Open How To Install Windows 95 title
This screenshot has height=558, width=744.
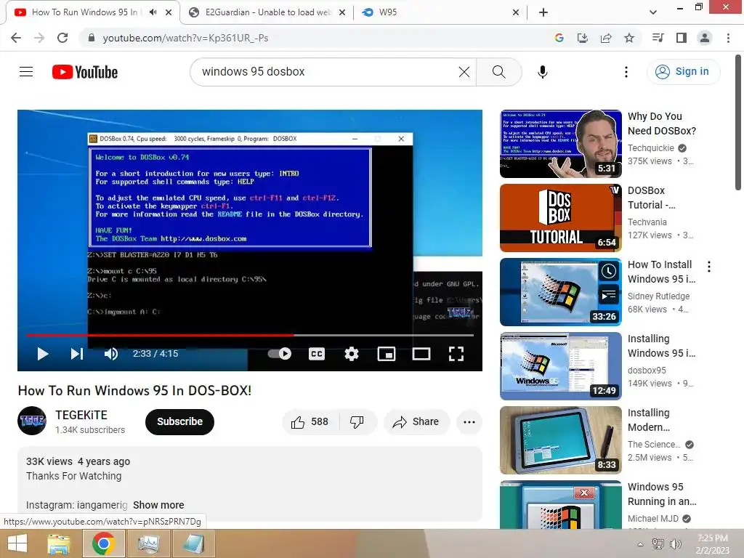(661, 272)
